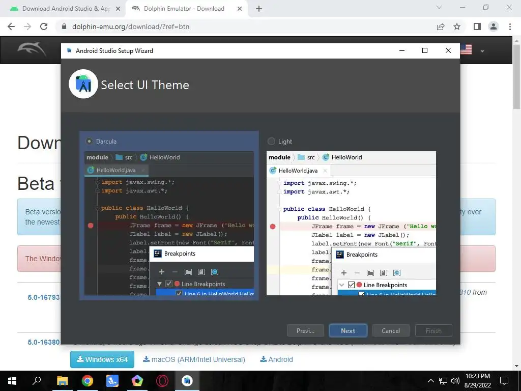Open the Opera browser taskbar icon
Screen dimensions: 521x391
tap(162, 381)
